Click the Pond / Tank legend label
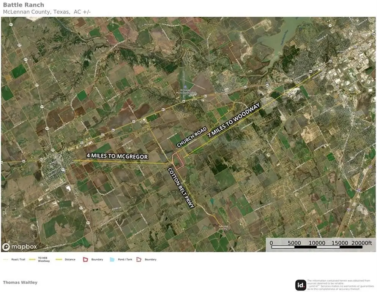This screenshot has width=377, height=292. [125, 259]
